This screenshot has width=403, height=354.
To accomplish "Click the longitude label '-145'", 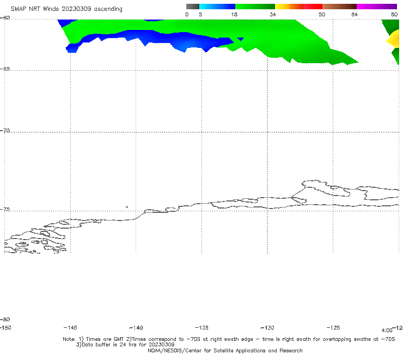I will click(70, 328).
